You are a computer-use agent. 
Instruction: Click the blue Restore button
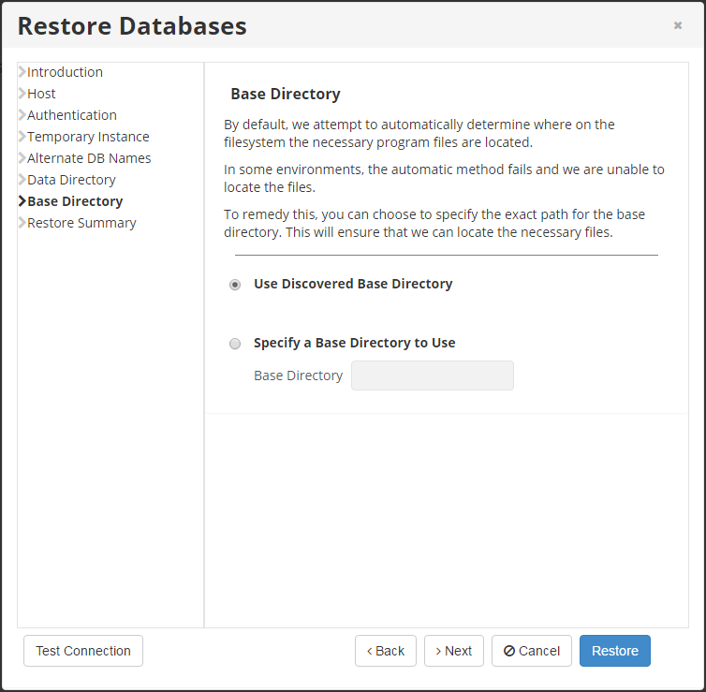click(614, 651)
